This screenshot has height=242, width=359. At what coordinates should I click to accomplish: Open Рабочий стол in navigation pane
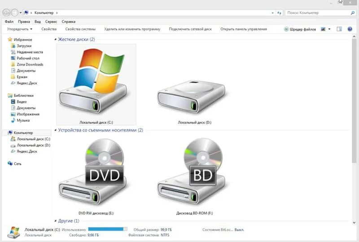(25, 58)
